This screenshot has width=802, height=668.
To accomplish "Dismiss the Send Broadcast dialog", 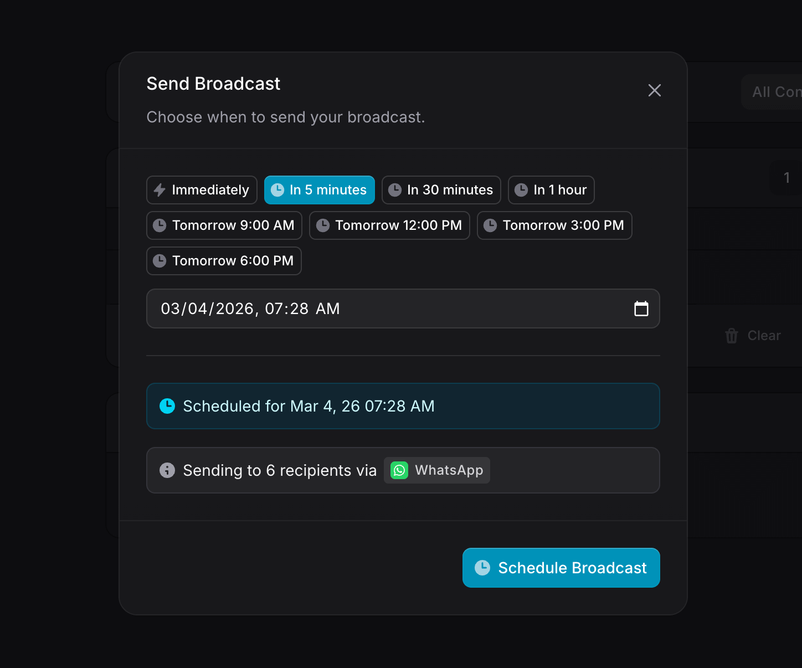I will pos(654,90).
